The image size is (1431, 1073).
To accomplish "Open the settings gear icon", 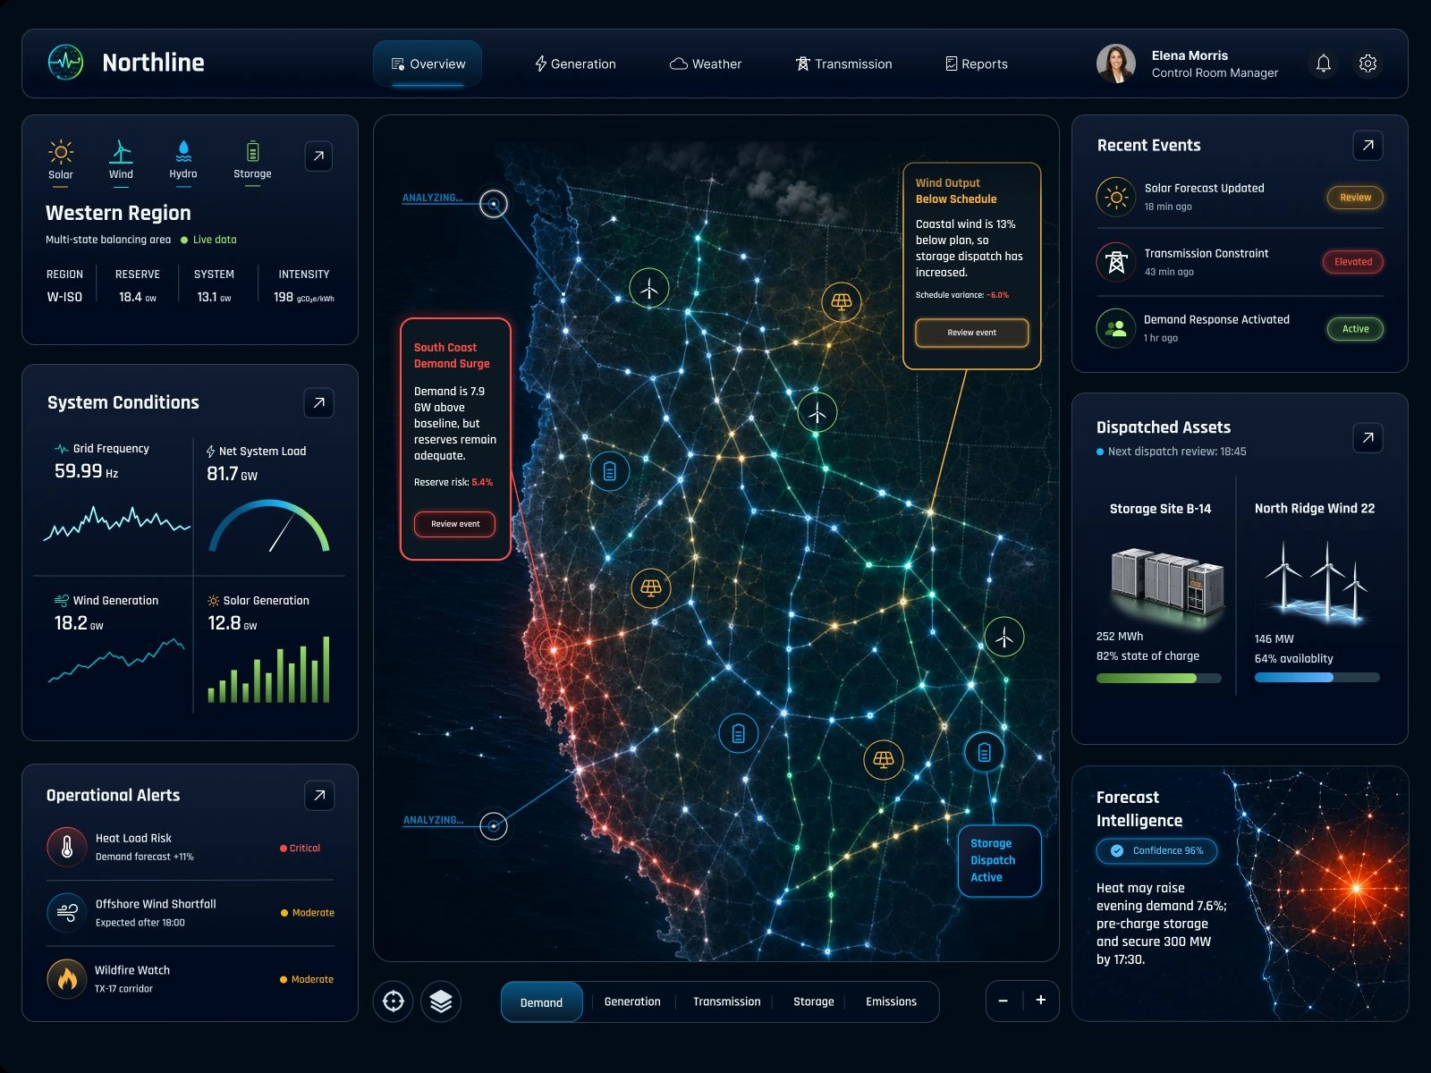I will click(1367, 63).
